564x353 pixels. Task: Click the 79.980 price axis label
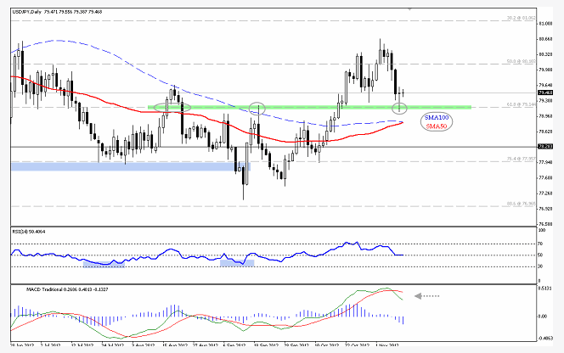tap(545, 70)
